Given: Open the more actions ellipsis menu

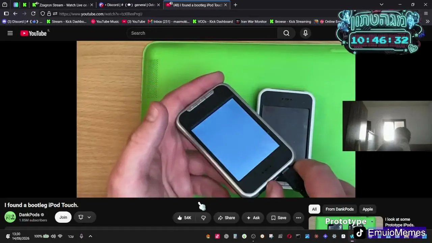Looking at the screenshot, I should 298,218.
